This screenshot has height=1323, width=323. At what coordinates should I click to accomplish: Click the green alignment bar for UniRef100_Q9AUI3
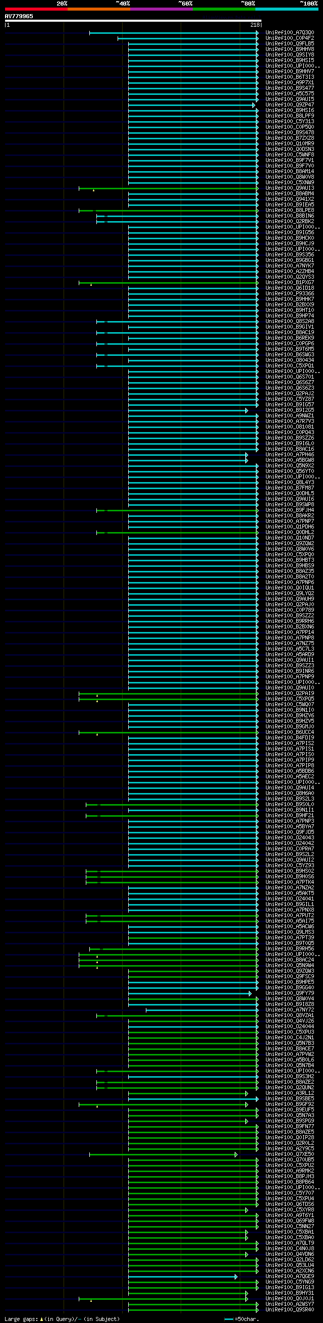169,188
